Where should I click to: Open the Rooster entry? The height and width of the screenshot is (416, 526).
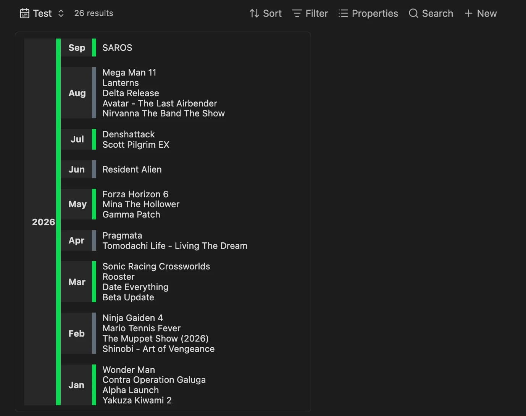coord(119,277)
